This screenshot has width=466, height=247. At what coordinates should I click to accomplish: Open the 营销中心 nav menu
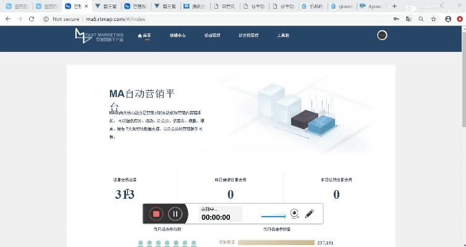point(178,35)
